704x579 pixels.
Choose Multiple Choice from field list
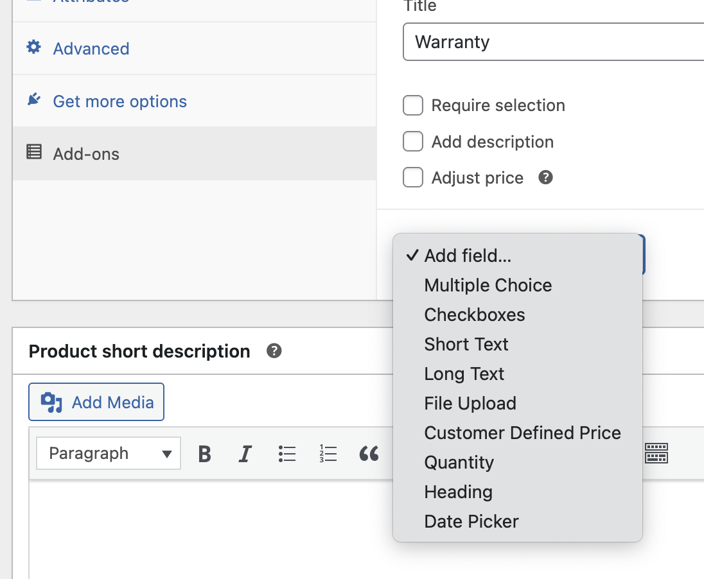[488, 286]
